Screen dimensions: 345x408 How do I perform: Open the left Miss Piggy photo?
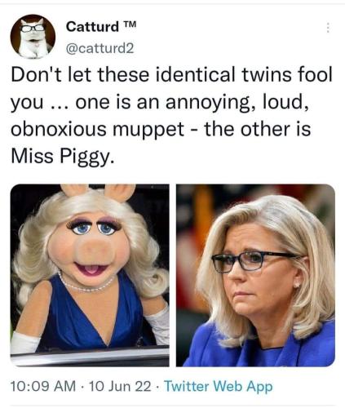point(90,275)
